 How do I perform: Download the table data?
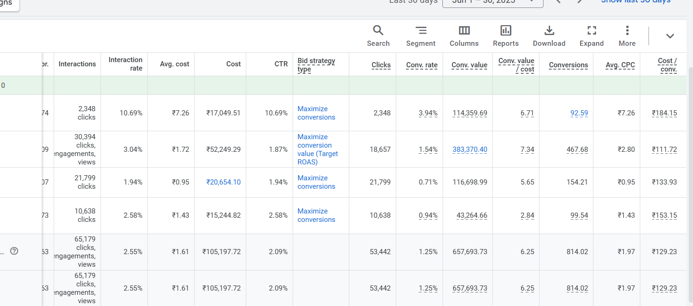549,36
